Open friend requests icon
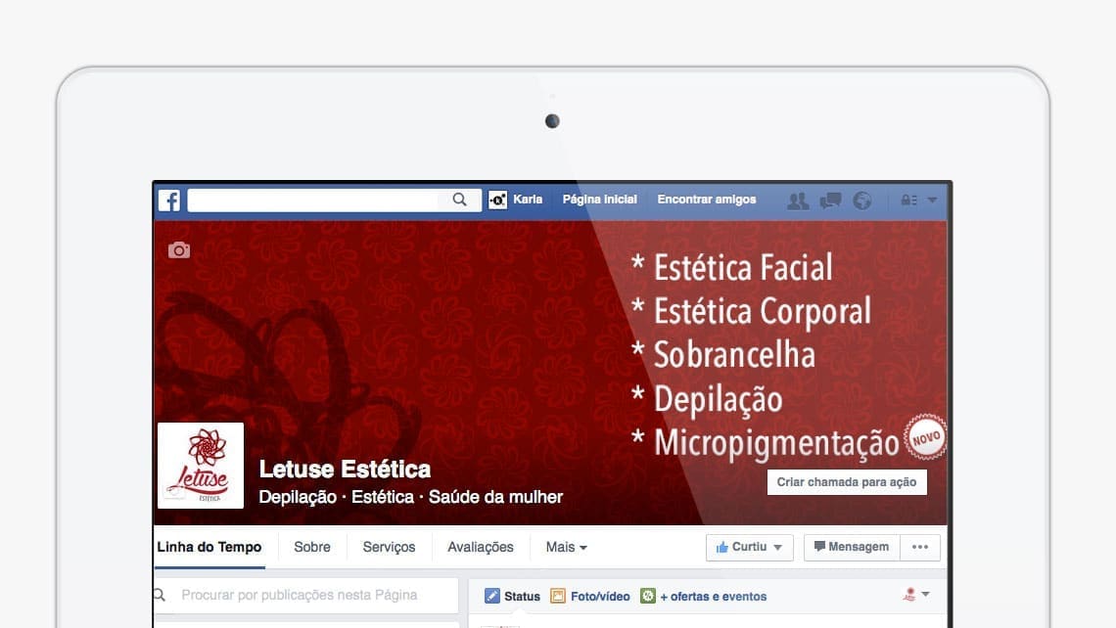 (798, 201)
